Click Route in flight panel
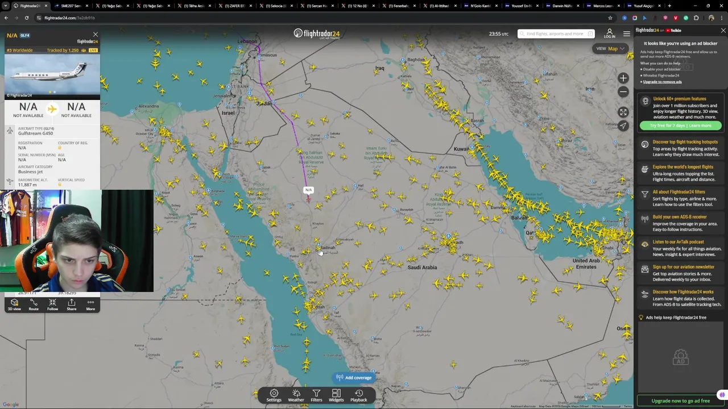Screen dimensions: 728x409 (x=34, y=305)
